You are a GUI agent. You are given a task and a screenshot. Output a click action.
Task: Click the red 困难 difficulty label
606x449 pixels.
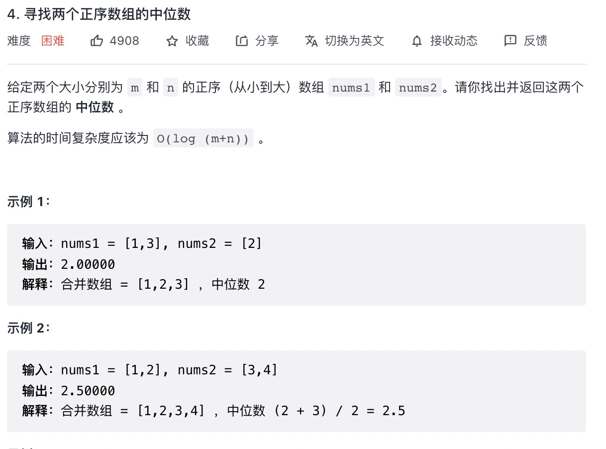[x=53, y=41]
